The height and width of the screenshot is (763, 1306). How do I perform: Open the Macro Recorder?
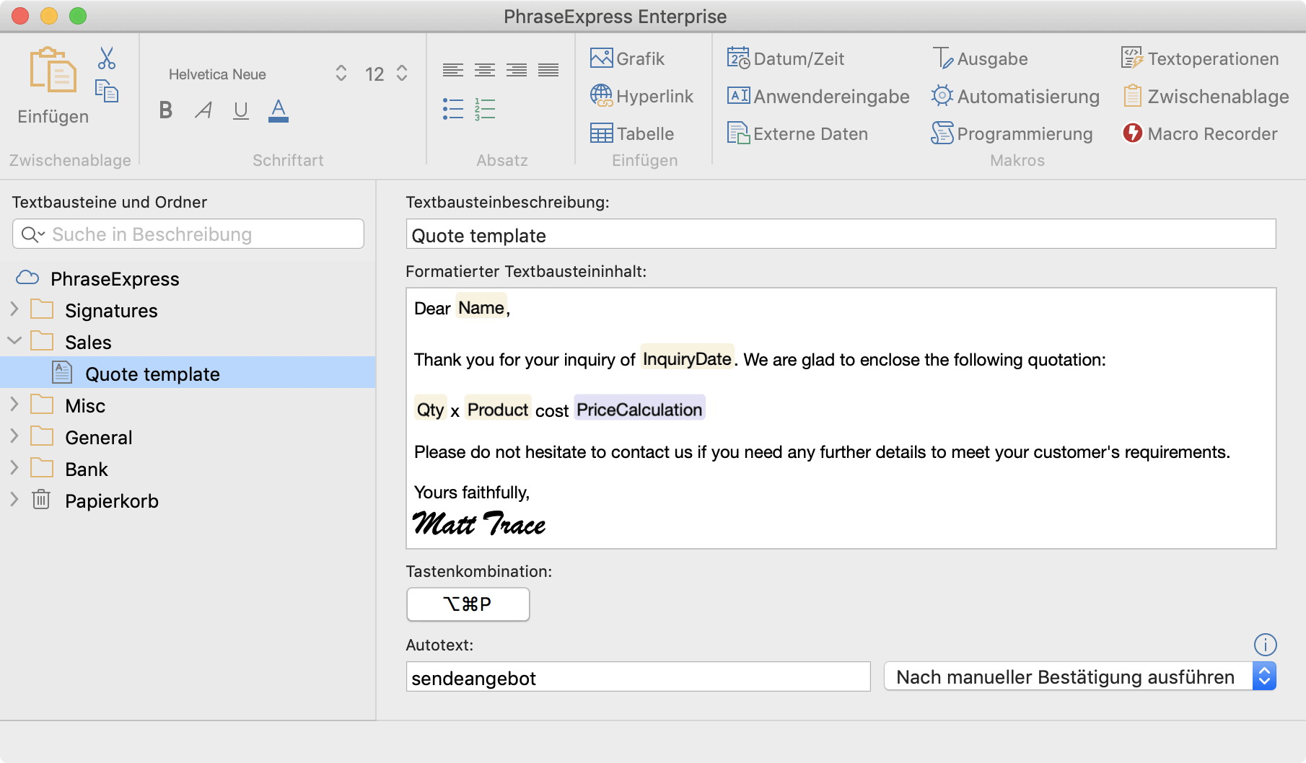(1200, 133)
